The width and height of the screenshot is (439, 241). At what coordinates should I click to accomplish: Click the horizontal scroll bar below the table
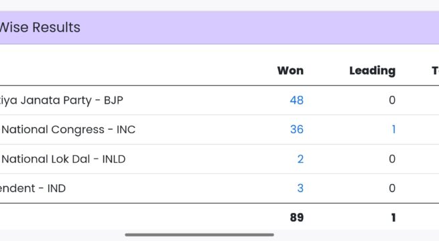click(x=199, y=235)
